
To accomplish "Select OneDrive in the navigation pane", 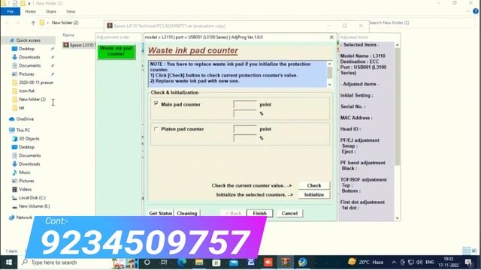I will click(x=25, y=119).
